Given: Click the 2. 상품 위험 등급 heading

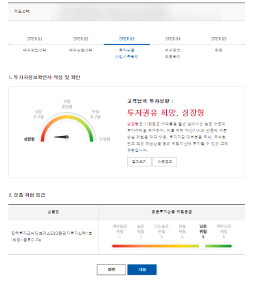Looking at the screenshot, I should [27, 195].
